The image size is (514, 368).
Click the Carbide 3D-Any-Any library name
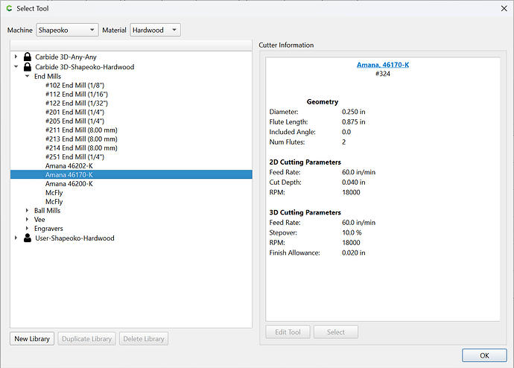click(x=66, y=57)
